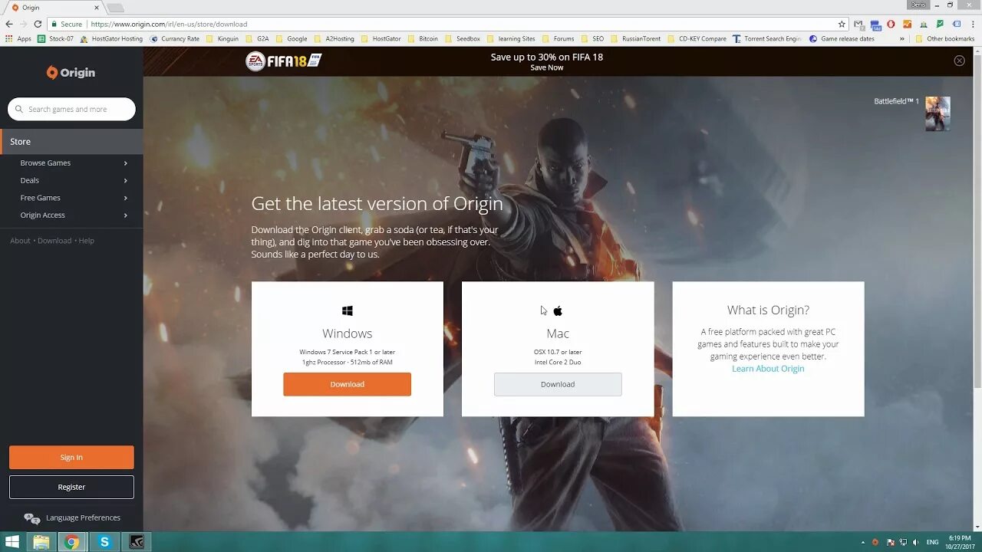Open the HostGator bookmark folder
The height and width of the screenshot is (552, 982).
(381, 38)
